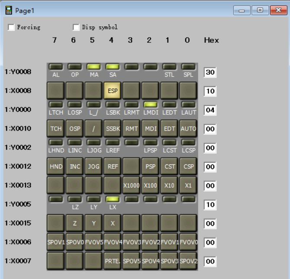Click the lit LX indicator lamp
Image resolution: width=290 pixels, height=279 pixels.
[x=112, y=199]
